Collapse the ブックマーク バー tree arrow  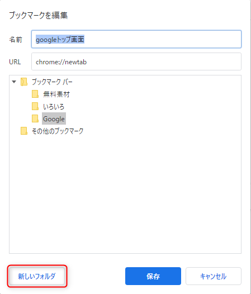coord(14,82)
